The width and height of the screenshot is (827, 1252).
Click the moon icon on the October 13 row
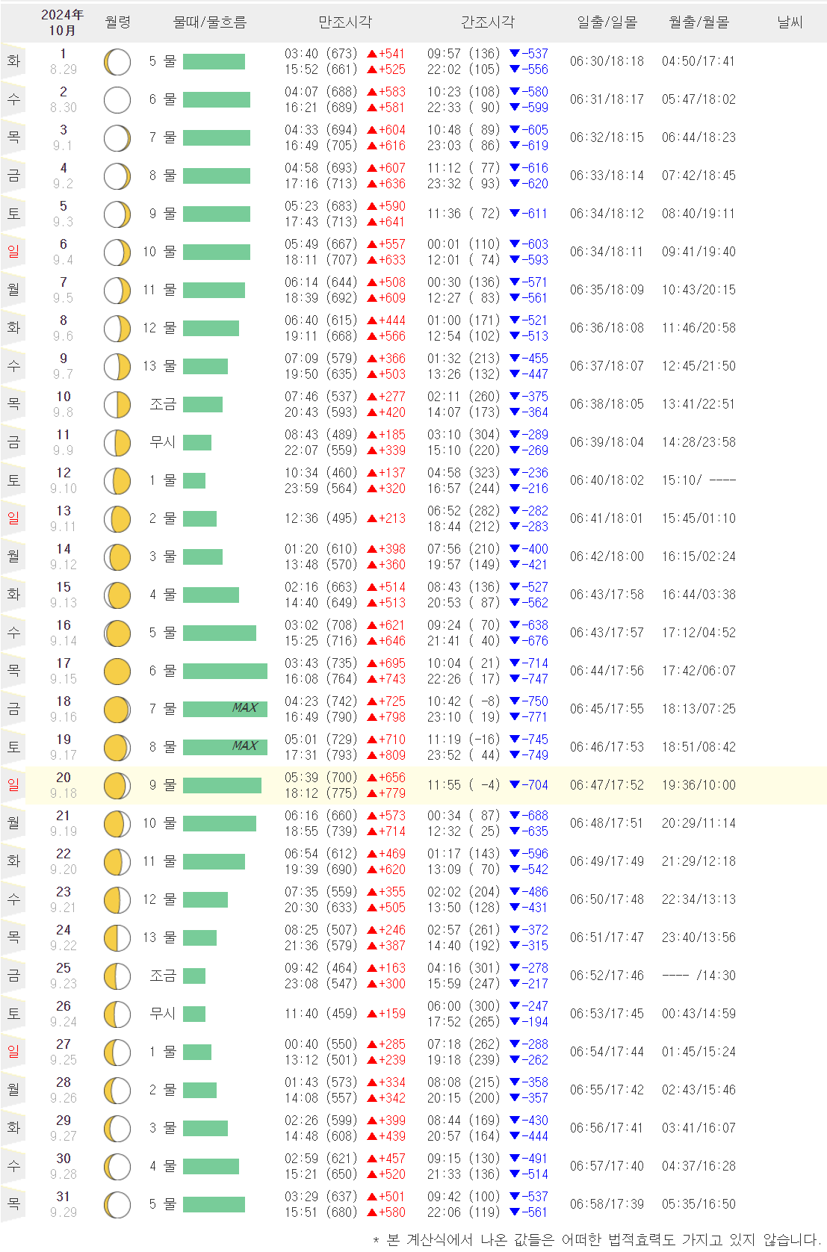(117, 519)
